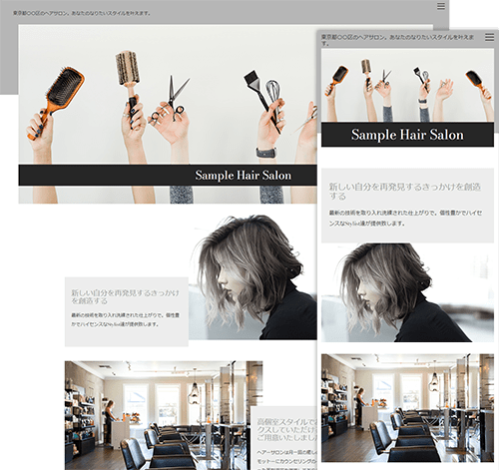Click the scissors in the desktop hero image
This screenshot has width=499, height=470.
[x=171, y=100]
